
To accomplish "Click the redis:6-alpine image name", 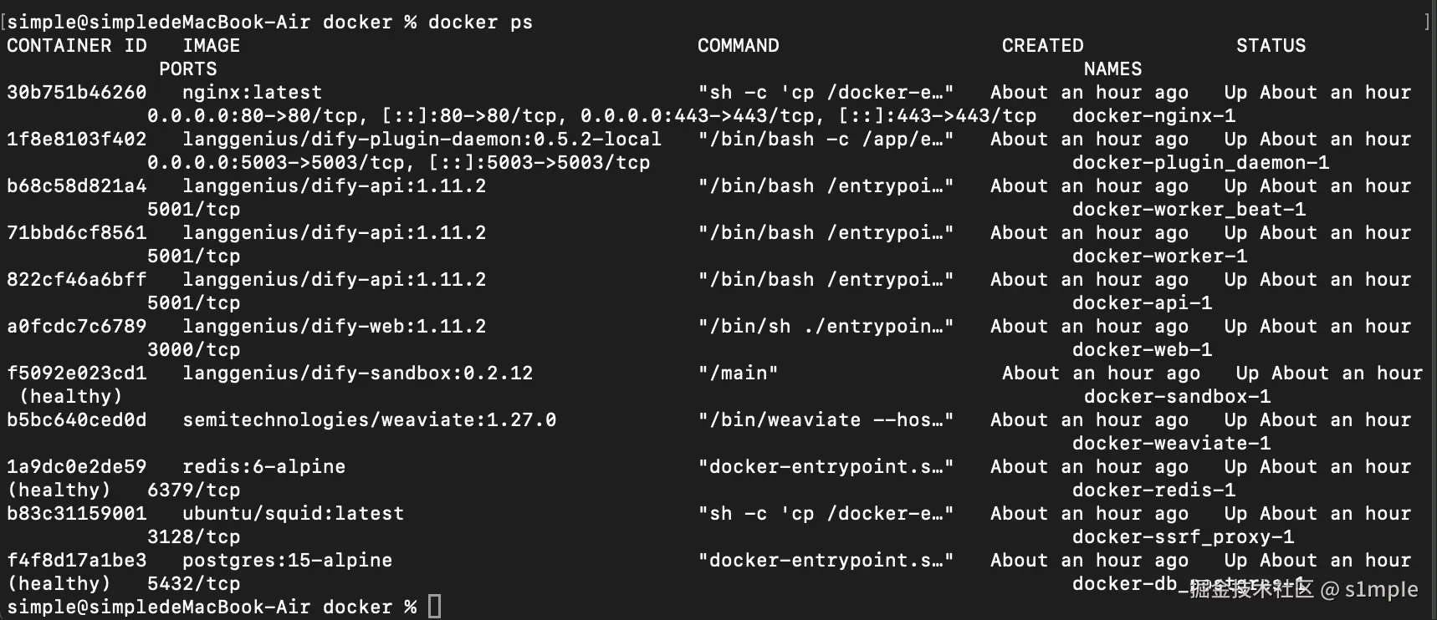I will (263, 467).
